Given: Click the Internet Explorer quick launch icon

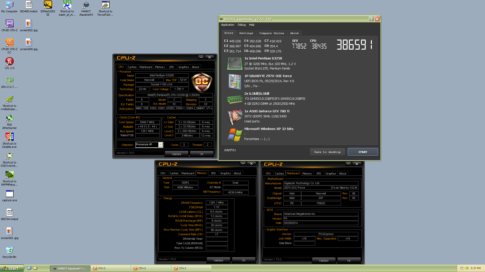Looking at the screenshot, I should [29, 268].
